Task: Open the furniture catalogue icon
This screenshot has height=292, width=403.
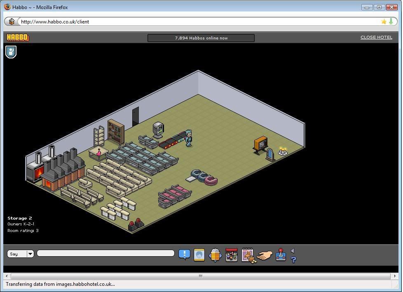Action: (x=248, y=255)
